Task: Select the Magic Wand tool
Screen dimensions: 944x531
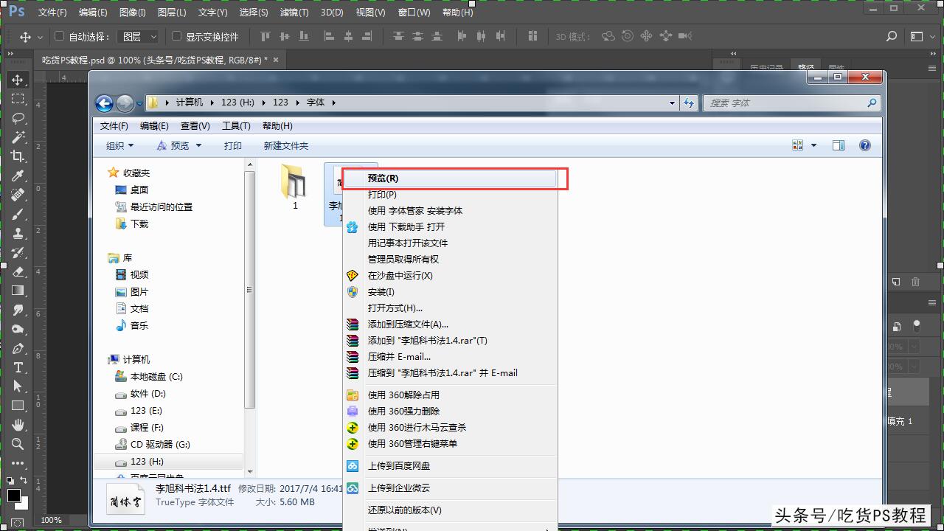Action: tap(18, 137)
